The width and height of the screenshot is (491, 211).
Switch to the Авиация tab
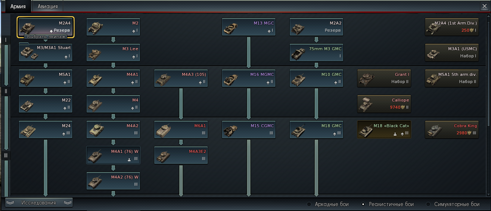click(x=48, y=6)
